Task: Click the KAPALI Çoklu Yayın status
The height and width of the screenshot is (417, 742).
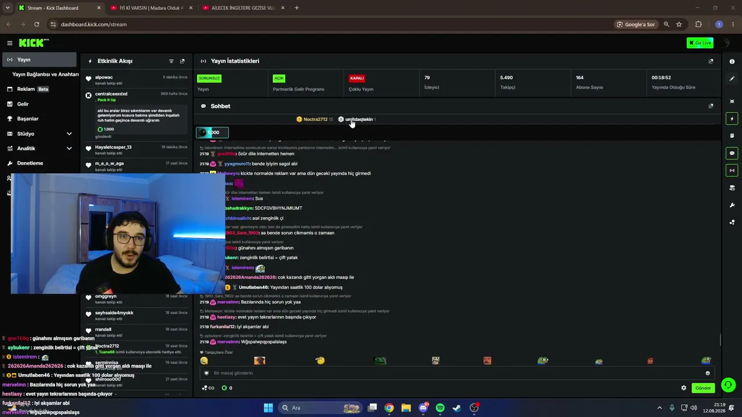Action: click(x=357, y=78)
